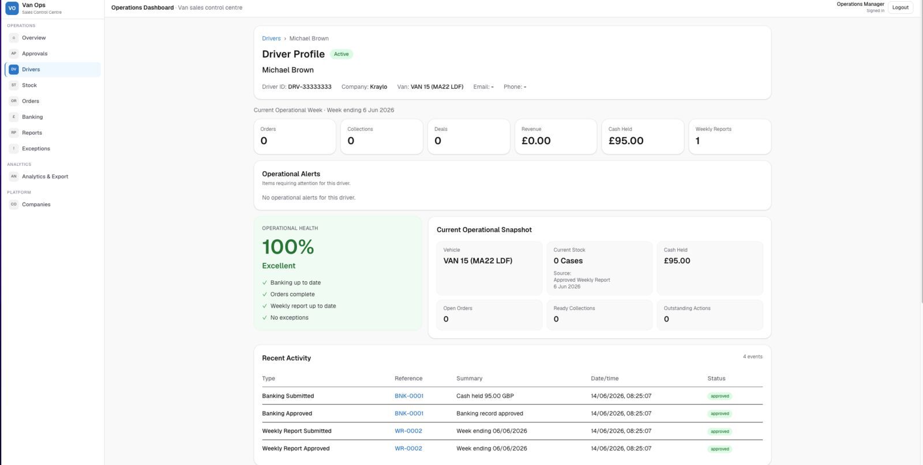Click the AP Approvals sidebar icon
This screenshot has width=923, height=465.
coord(14,54)
